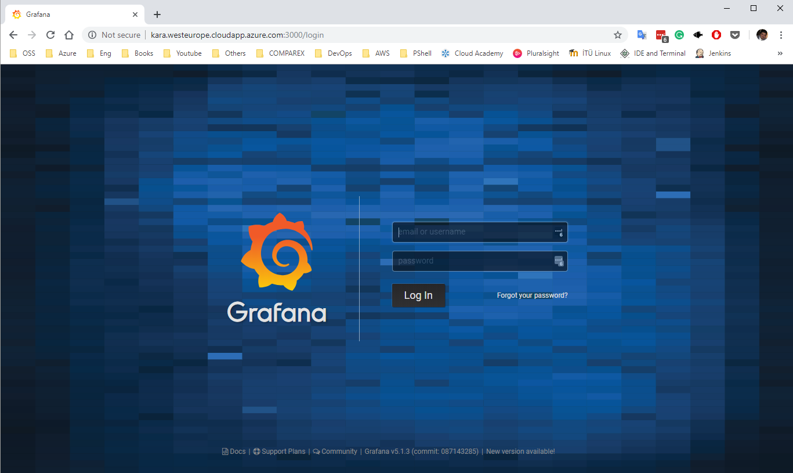The width and height of the screenshot is (793, 473).
Task: Select the Grafana browser tab
Action: pos(74,15)
